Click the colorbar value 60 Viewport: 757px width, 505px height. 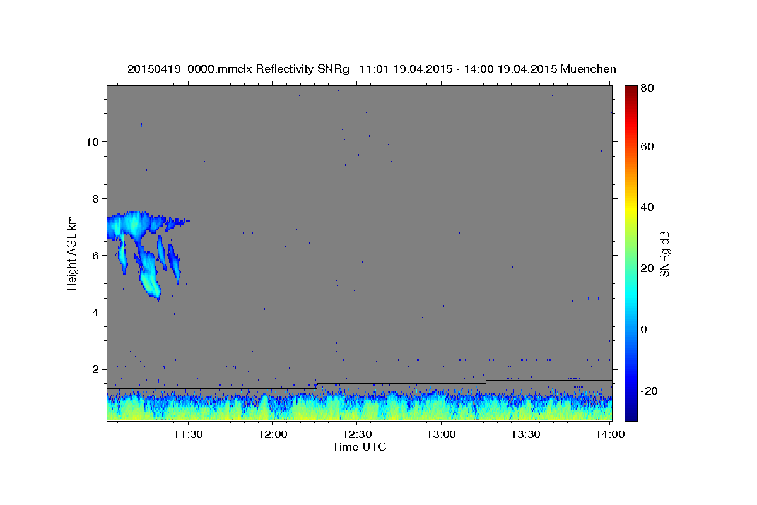coord(648,146)
